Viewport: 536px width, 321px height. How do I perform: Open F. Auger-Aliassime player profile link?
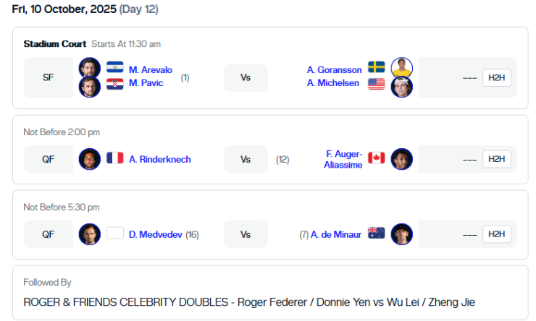click(343, 159)
